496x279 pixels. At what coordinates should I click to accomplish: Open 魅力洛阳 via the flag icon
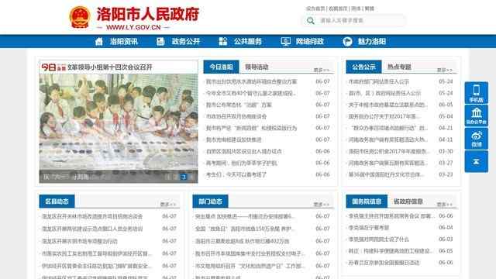click(x=347, y=41)
